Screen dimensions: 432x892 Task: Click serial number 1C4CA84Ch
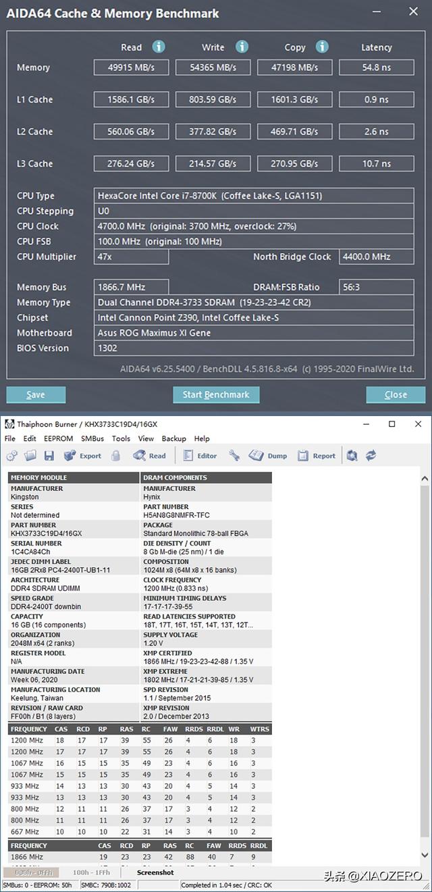pyautogui.click(x=31, y=552)
